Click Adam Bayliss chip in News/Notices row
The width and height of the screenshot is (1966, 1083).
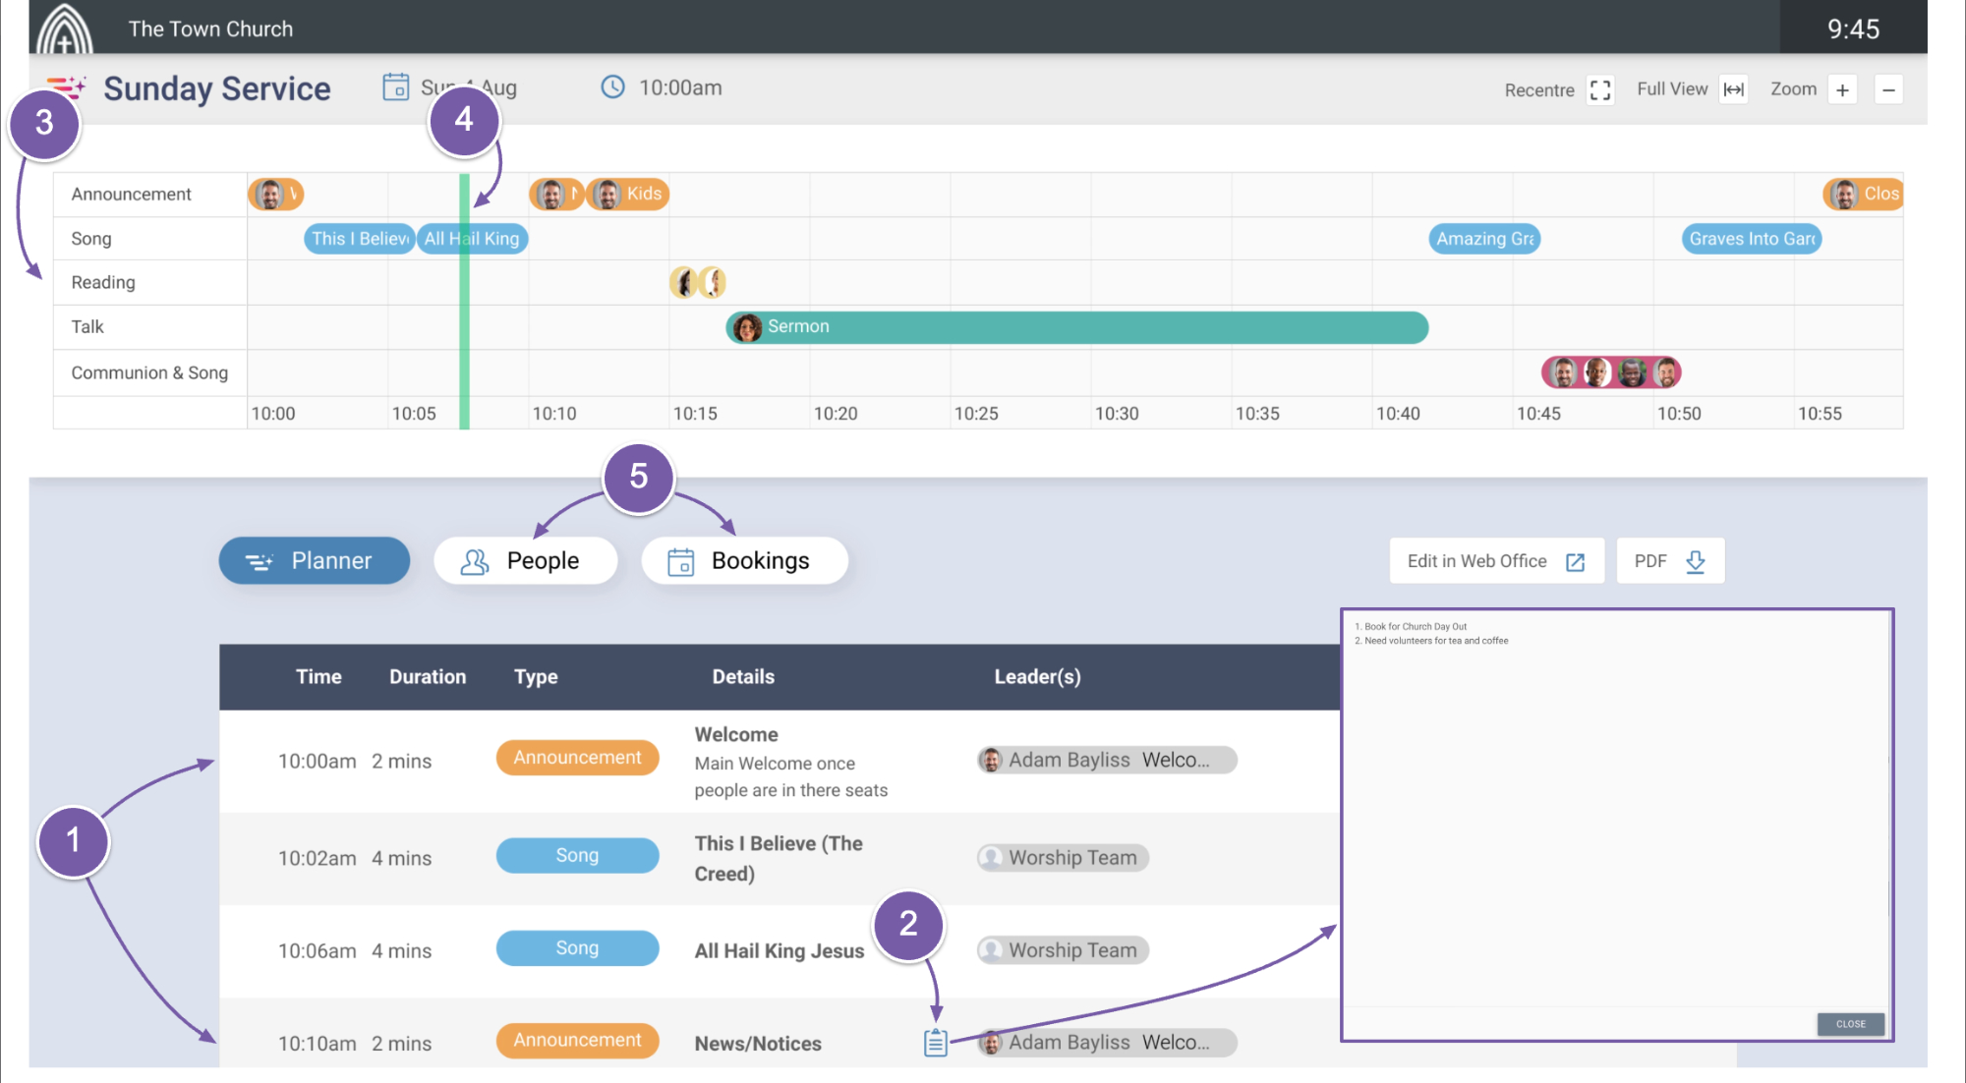1107,1043
